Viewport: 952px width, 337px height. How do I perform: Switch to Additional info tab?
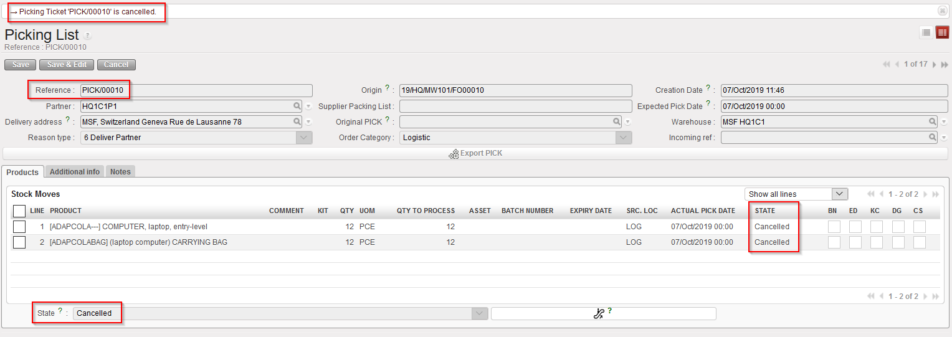[75, 172]
